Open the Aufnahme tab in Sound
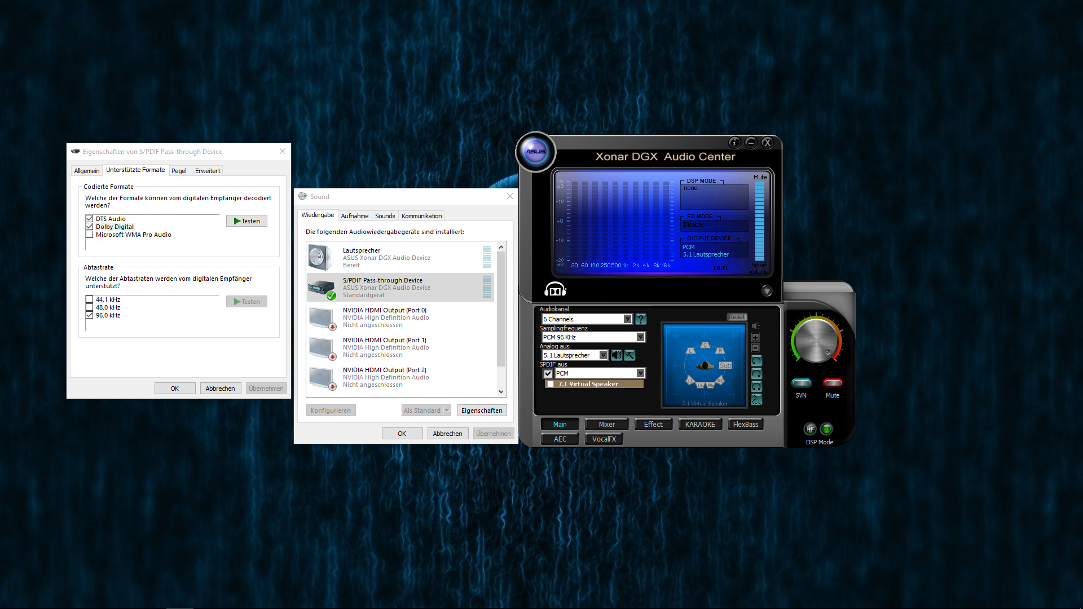The height and width of the screenshot is (609, 1083). coord(354,216)
